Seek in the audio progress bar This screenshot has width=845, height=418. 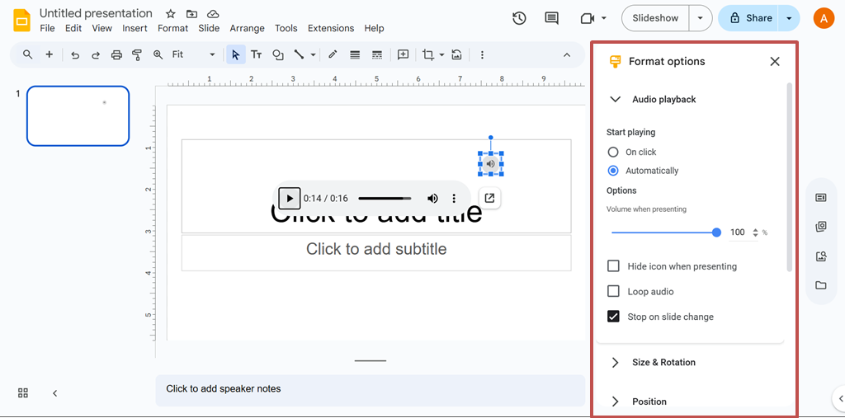(385, 198)
